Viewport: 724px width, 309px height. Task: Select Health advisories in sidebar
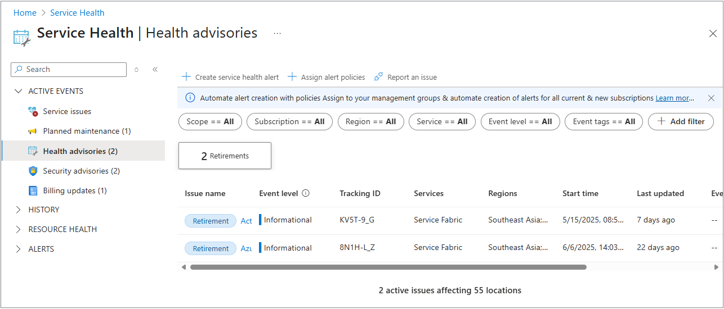click(x=80, y=151)
